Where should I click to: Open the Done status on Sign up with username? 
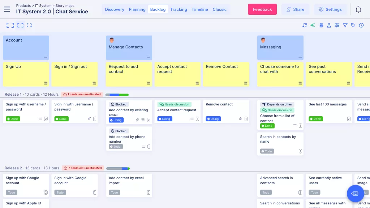(13, 119)
